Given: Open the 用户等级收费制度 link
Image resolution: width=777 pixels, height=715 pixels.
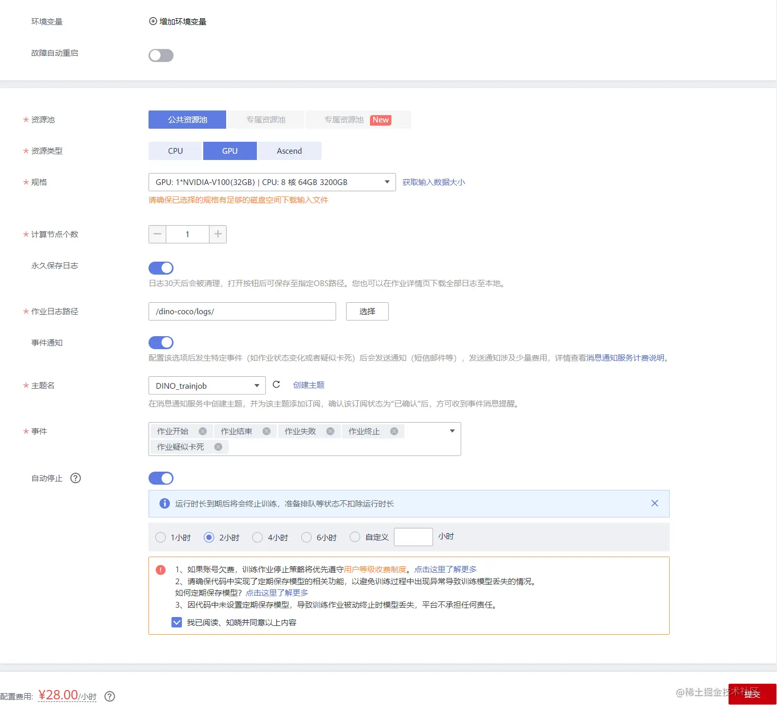Looking at the screenshot, I should [x=375, y=570].
